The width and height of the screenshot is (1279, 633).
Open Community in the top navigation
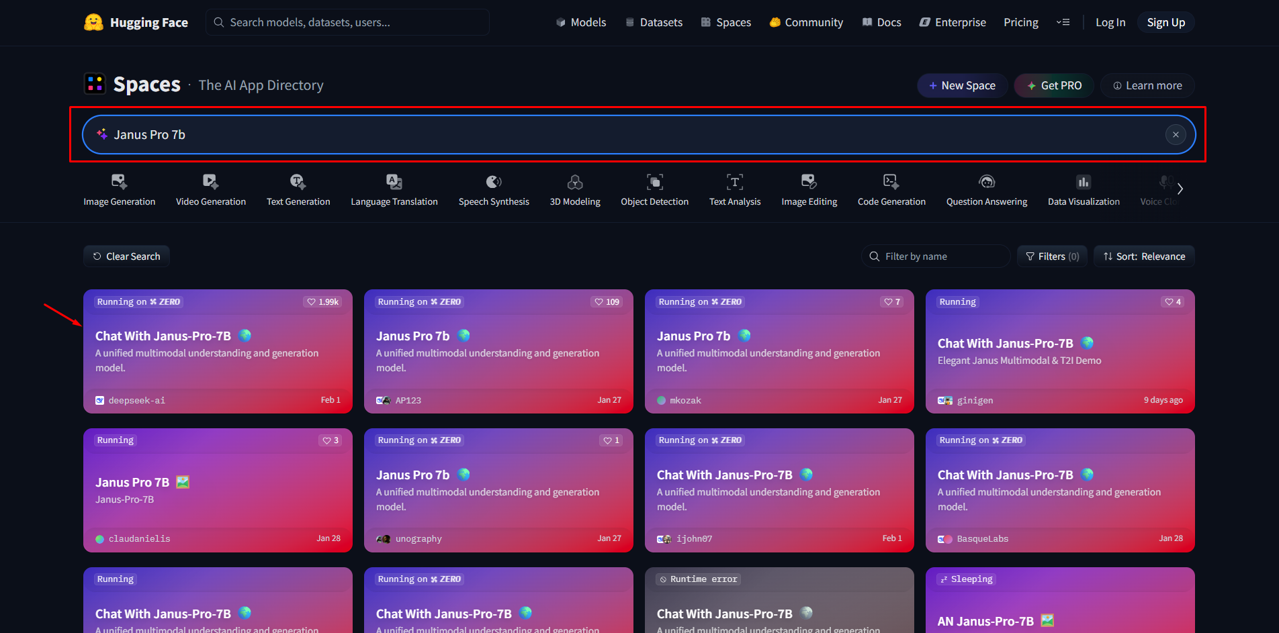(x=806, y=22)
